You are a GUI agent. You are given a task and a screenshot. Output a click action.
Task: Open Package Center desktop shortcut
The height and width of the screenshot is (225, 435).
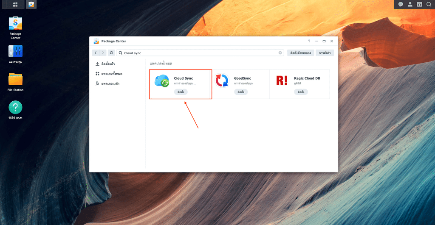(15, 28)
